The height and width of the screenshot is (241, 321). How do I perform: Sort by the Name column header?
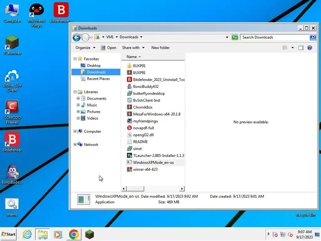click(153, 57)
